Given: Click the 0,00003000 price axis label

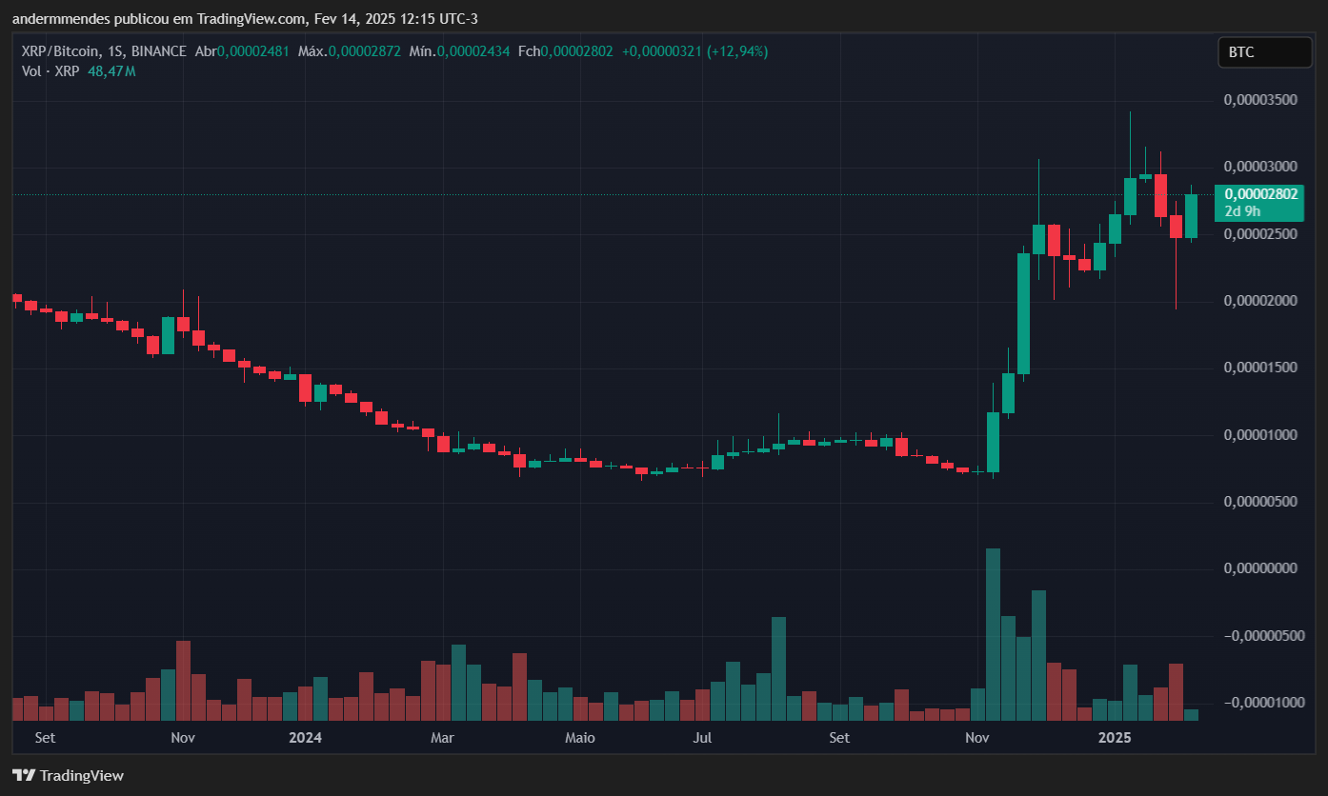Looking at the screenshot, I should click(1261, 167).
